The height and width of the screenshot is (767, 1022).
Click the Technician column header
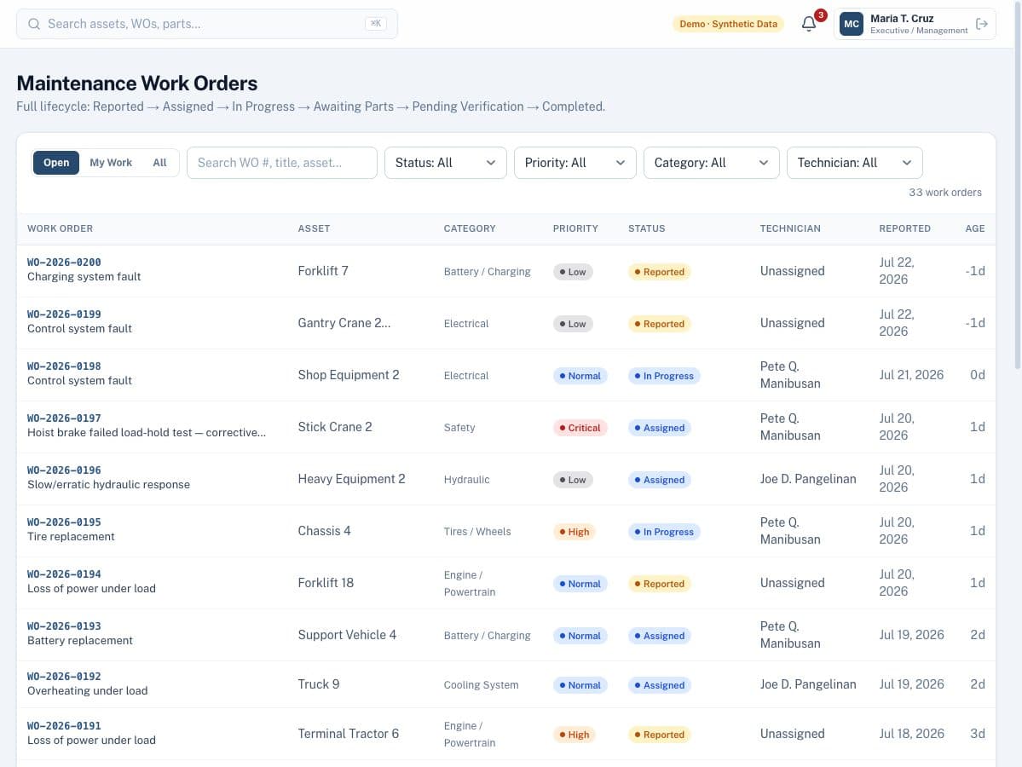[790, 228]
